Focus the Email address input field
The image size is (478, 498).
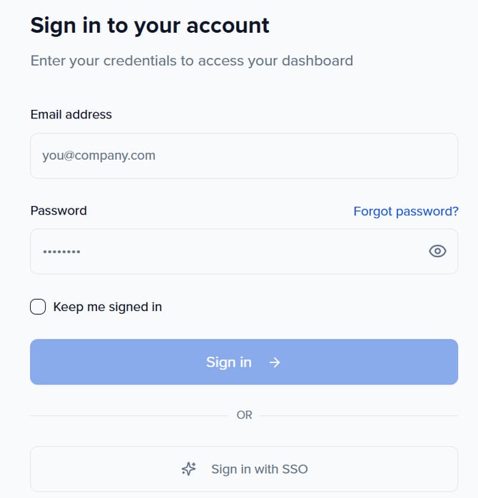[x=244, y=156]
